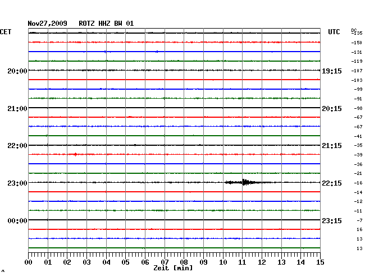Select the 22:00 CET time label
365x277 pixels.
[x=17, y=146]
